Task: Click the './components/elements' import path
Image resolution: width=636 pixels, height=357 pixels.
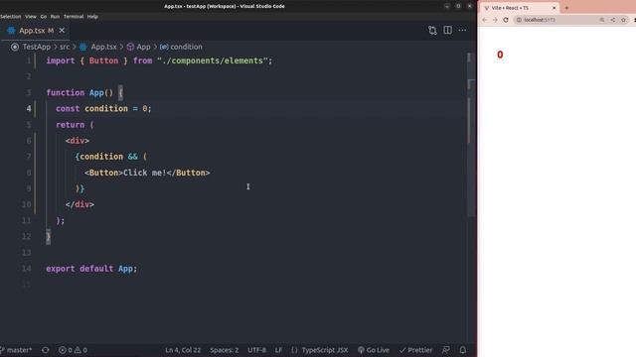Action: click(x=212, y=60)
